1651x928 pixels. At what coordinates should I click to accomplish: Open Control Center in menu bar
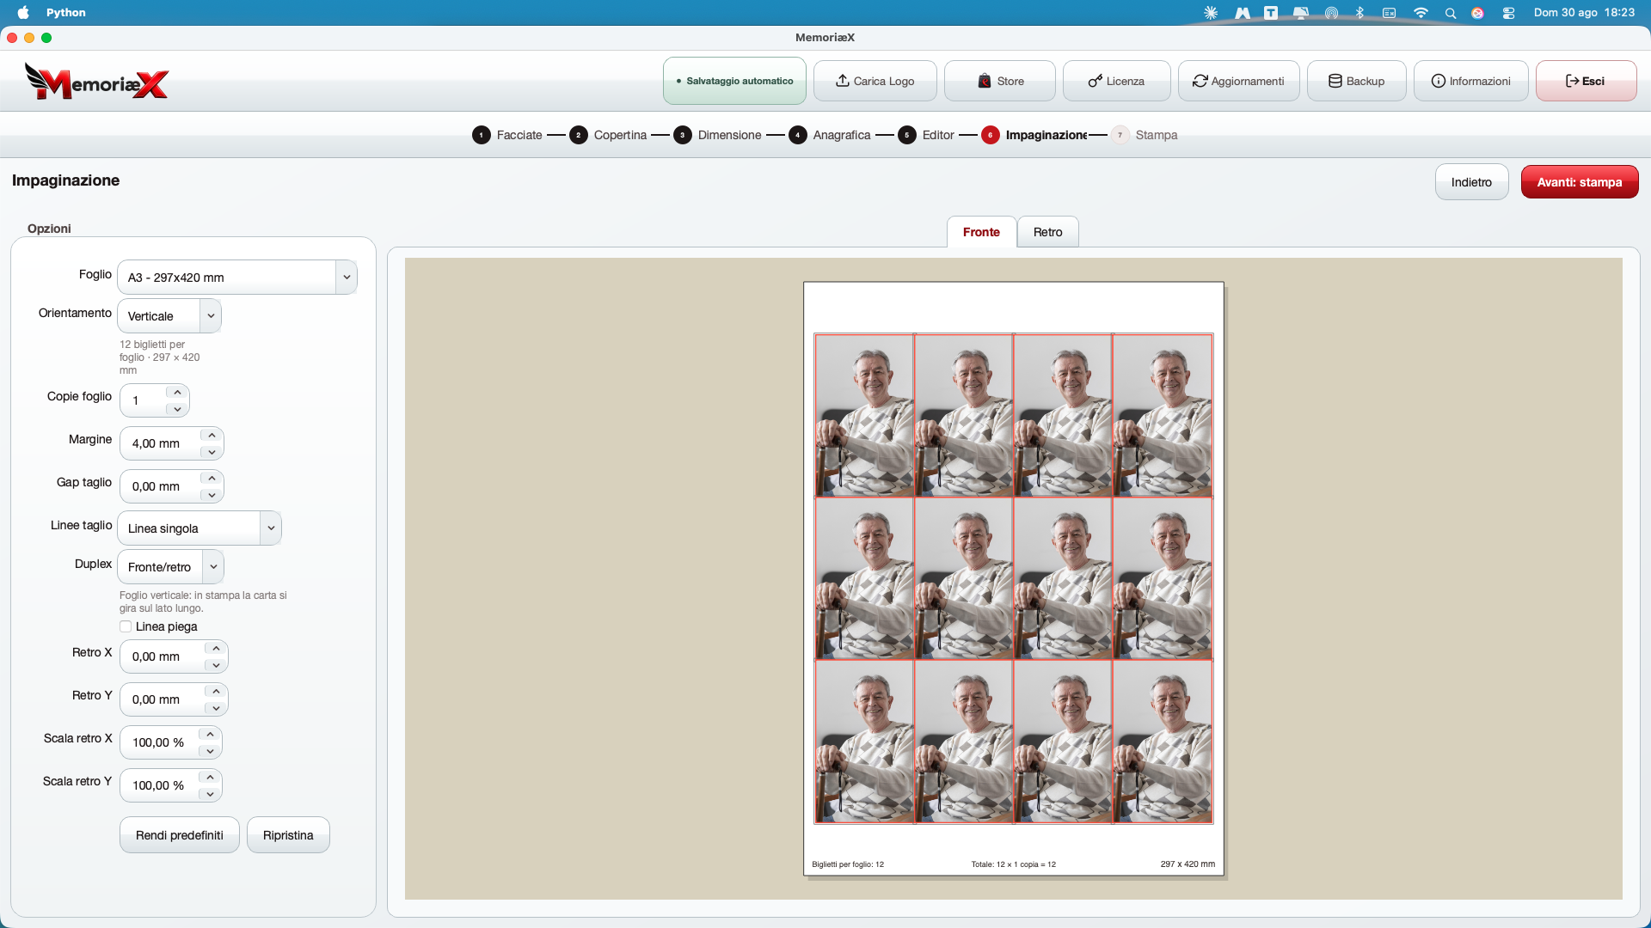point(1508,12)
